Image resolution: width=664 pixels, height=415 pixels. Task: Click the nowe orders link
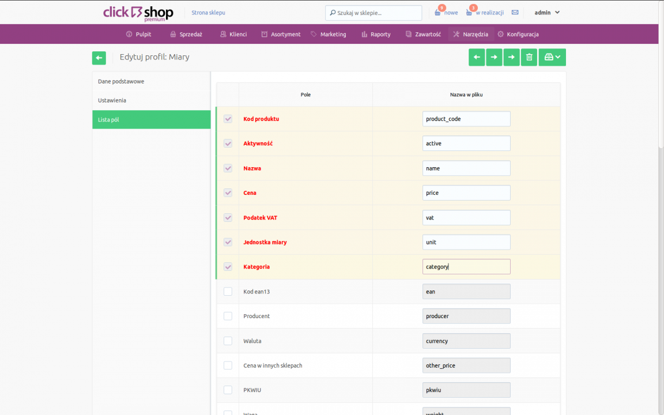tap(451, 13)
